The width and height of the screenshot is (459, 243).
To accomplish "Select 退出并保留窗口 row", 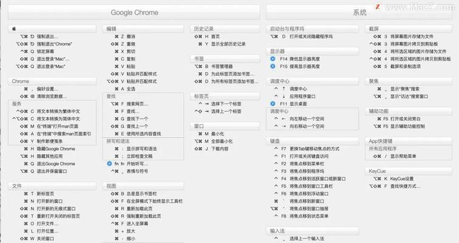I will click(x=43, y=171).
